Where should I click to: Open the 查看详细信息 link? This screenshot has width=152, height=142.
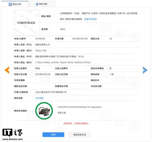(x=90, y=19)
